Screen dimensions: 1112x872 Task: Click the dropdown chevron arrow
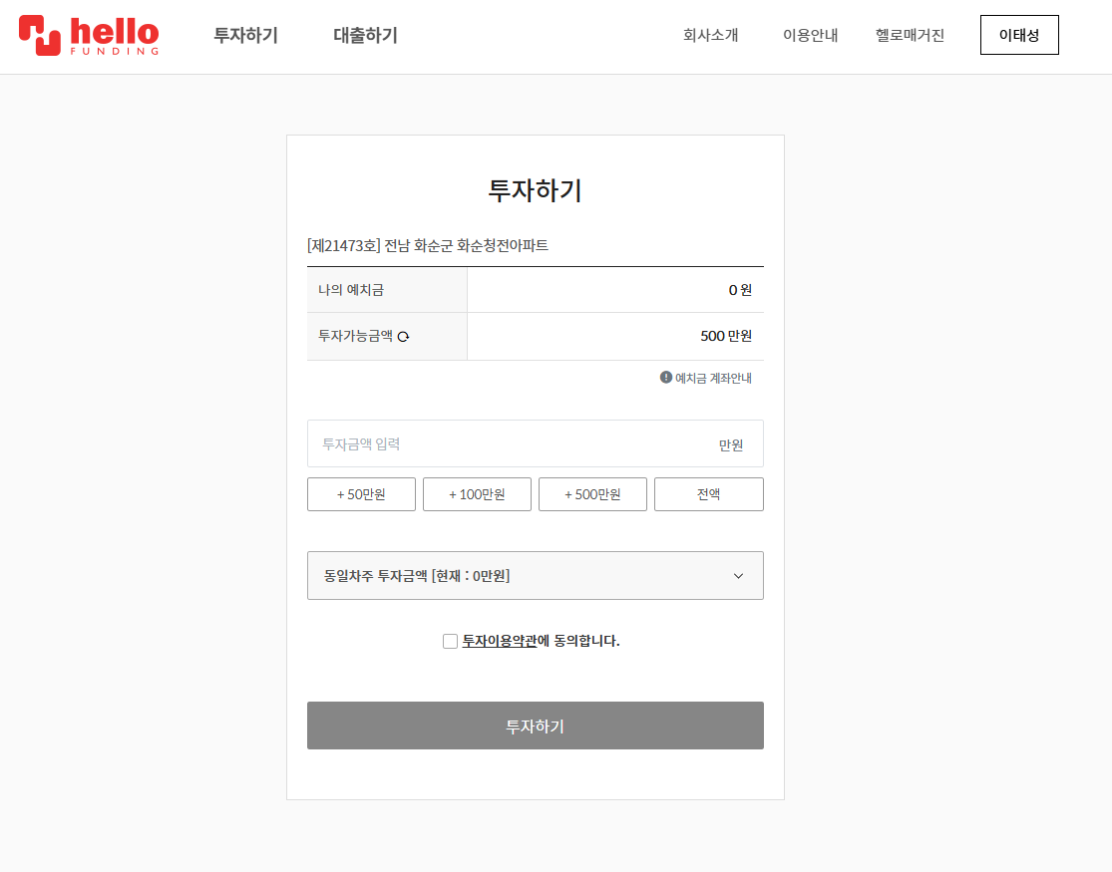[x=738, y=576]
